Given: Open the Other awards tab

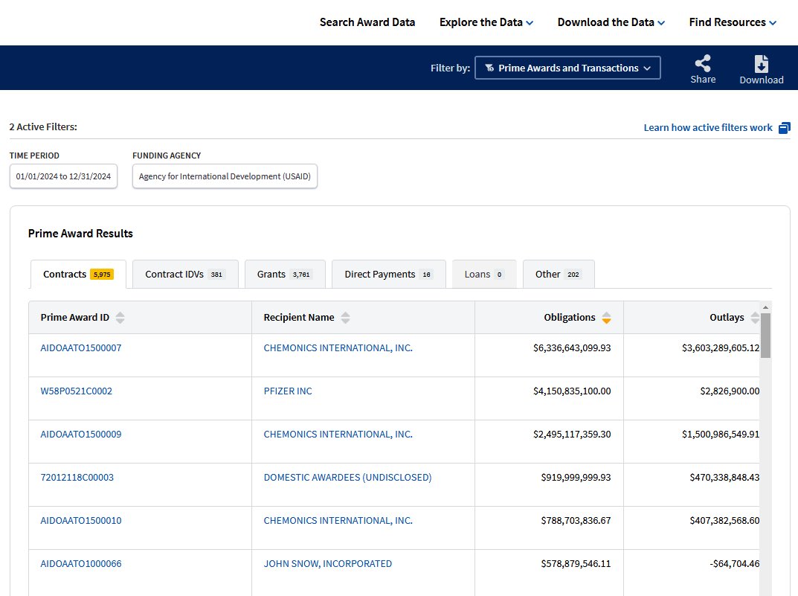Looking at the screenshot, I should click(558, 274).
